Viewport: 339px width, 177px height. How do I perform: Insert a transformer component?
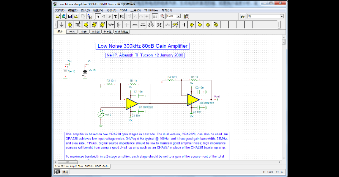[151, 25]
